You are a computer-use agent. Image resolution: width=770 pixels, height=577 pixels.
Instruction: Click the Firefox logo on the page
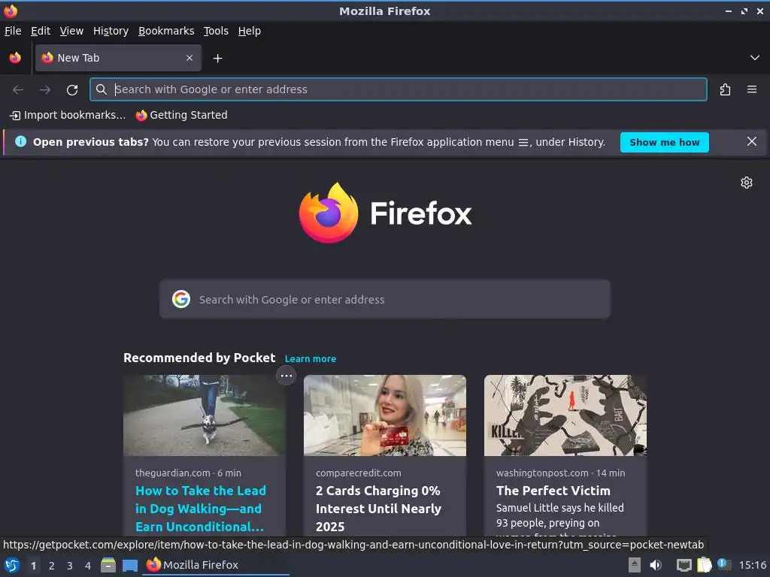coord(386,213)
